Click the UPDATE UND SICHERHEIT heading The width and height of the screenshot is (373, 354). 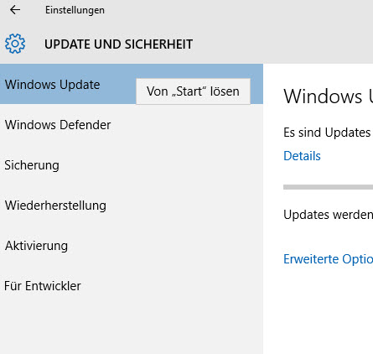[118, 44]
